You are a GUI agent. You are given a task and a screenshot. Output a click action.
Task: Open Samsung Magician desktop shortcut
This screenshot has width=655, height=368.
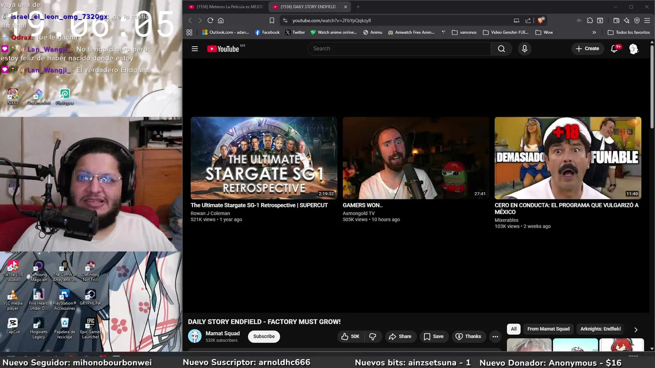tap(38, 271)
